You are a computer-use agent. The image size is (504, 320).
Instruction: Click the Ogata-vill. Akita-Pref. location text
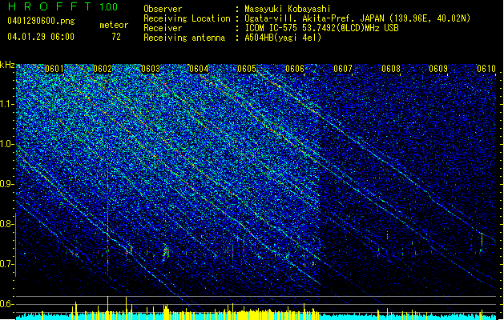pyautogui.click(x=357, y=18)
